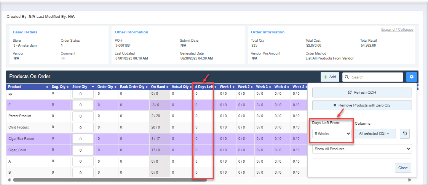Sort by Store Qty column arrow

pyautogui.click(x=92, y=87)
